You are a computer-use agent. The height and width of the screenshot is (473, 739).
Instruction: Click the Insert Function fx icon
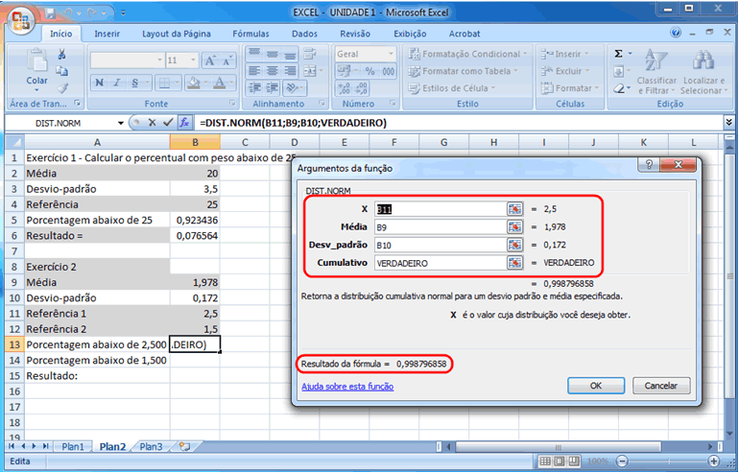coord(185,123)
